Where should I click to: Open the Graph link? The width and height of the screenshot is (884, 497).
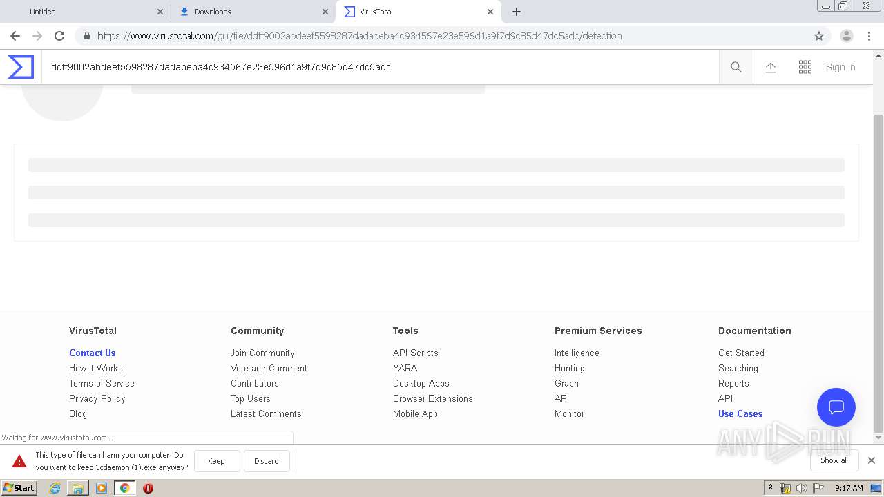tap(566, 383)
